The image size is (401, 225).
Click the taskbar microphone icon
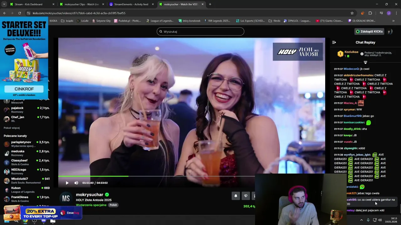tap(368, 220)
